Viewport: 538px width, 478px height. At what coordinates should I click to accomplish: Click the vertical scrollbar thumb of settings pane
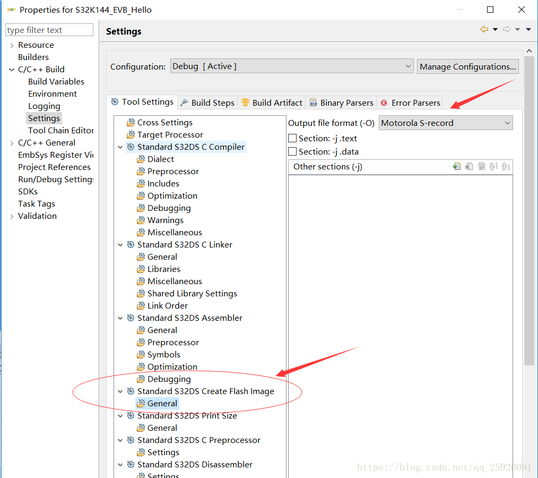(529, 211)
